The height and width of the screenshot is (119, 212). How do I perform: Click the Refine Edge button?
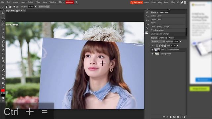coord(44,7)
